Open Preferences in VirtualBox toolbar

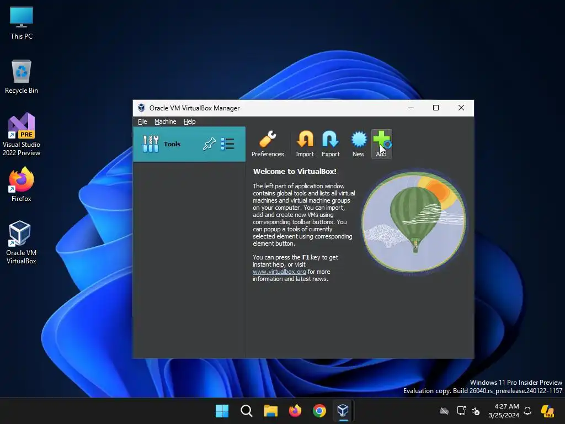tap(268, 144)
